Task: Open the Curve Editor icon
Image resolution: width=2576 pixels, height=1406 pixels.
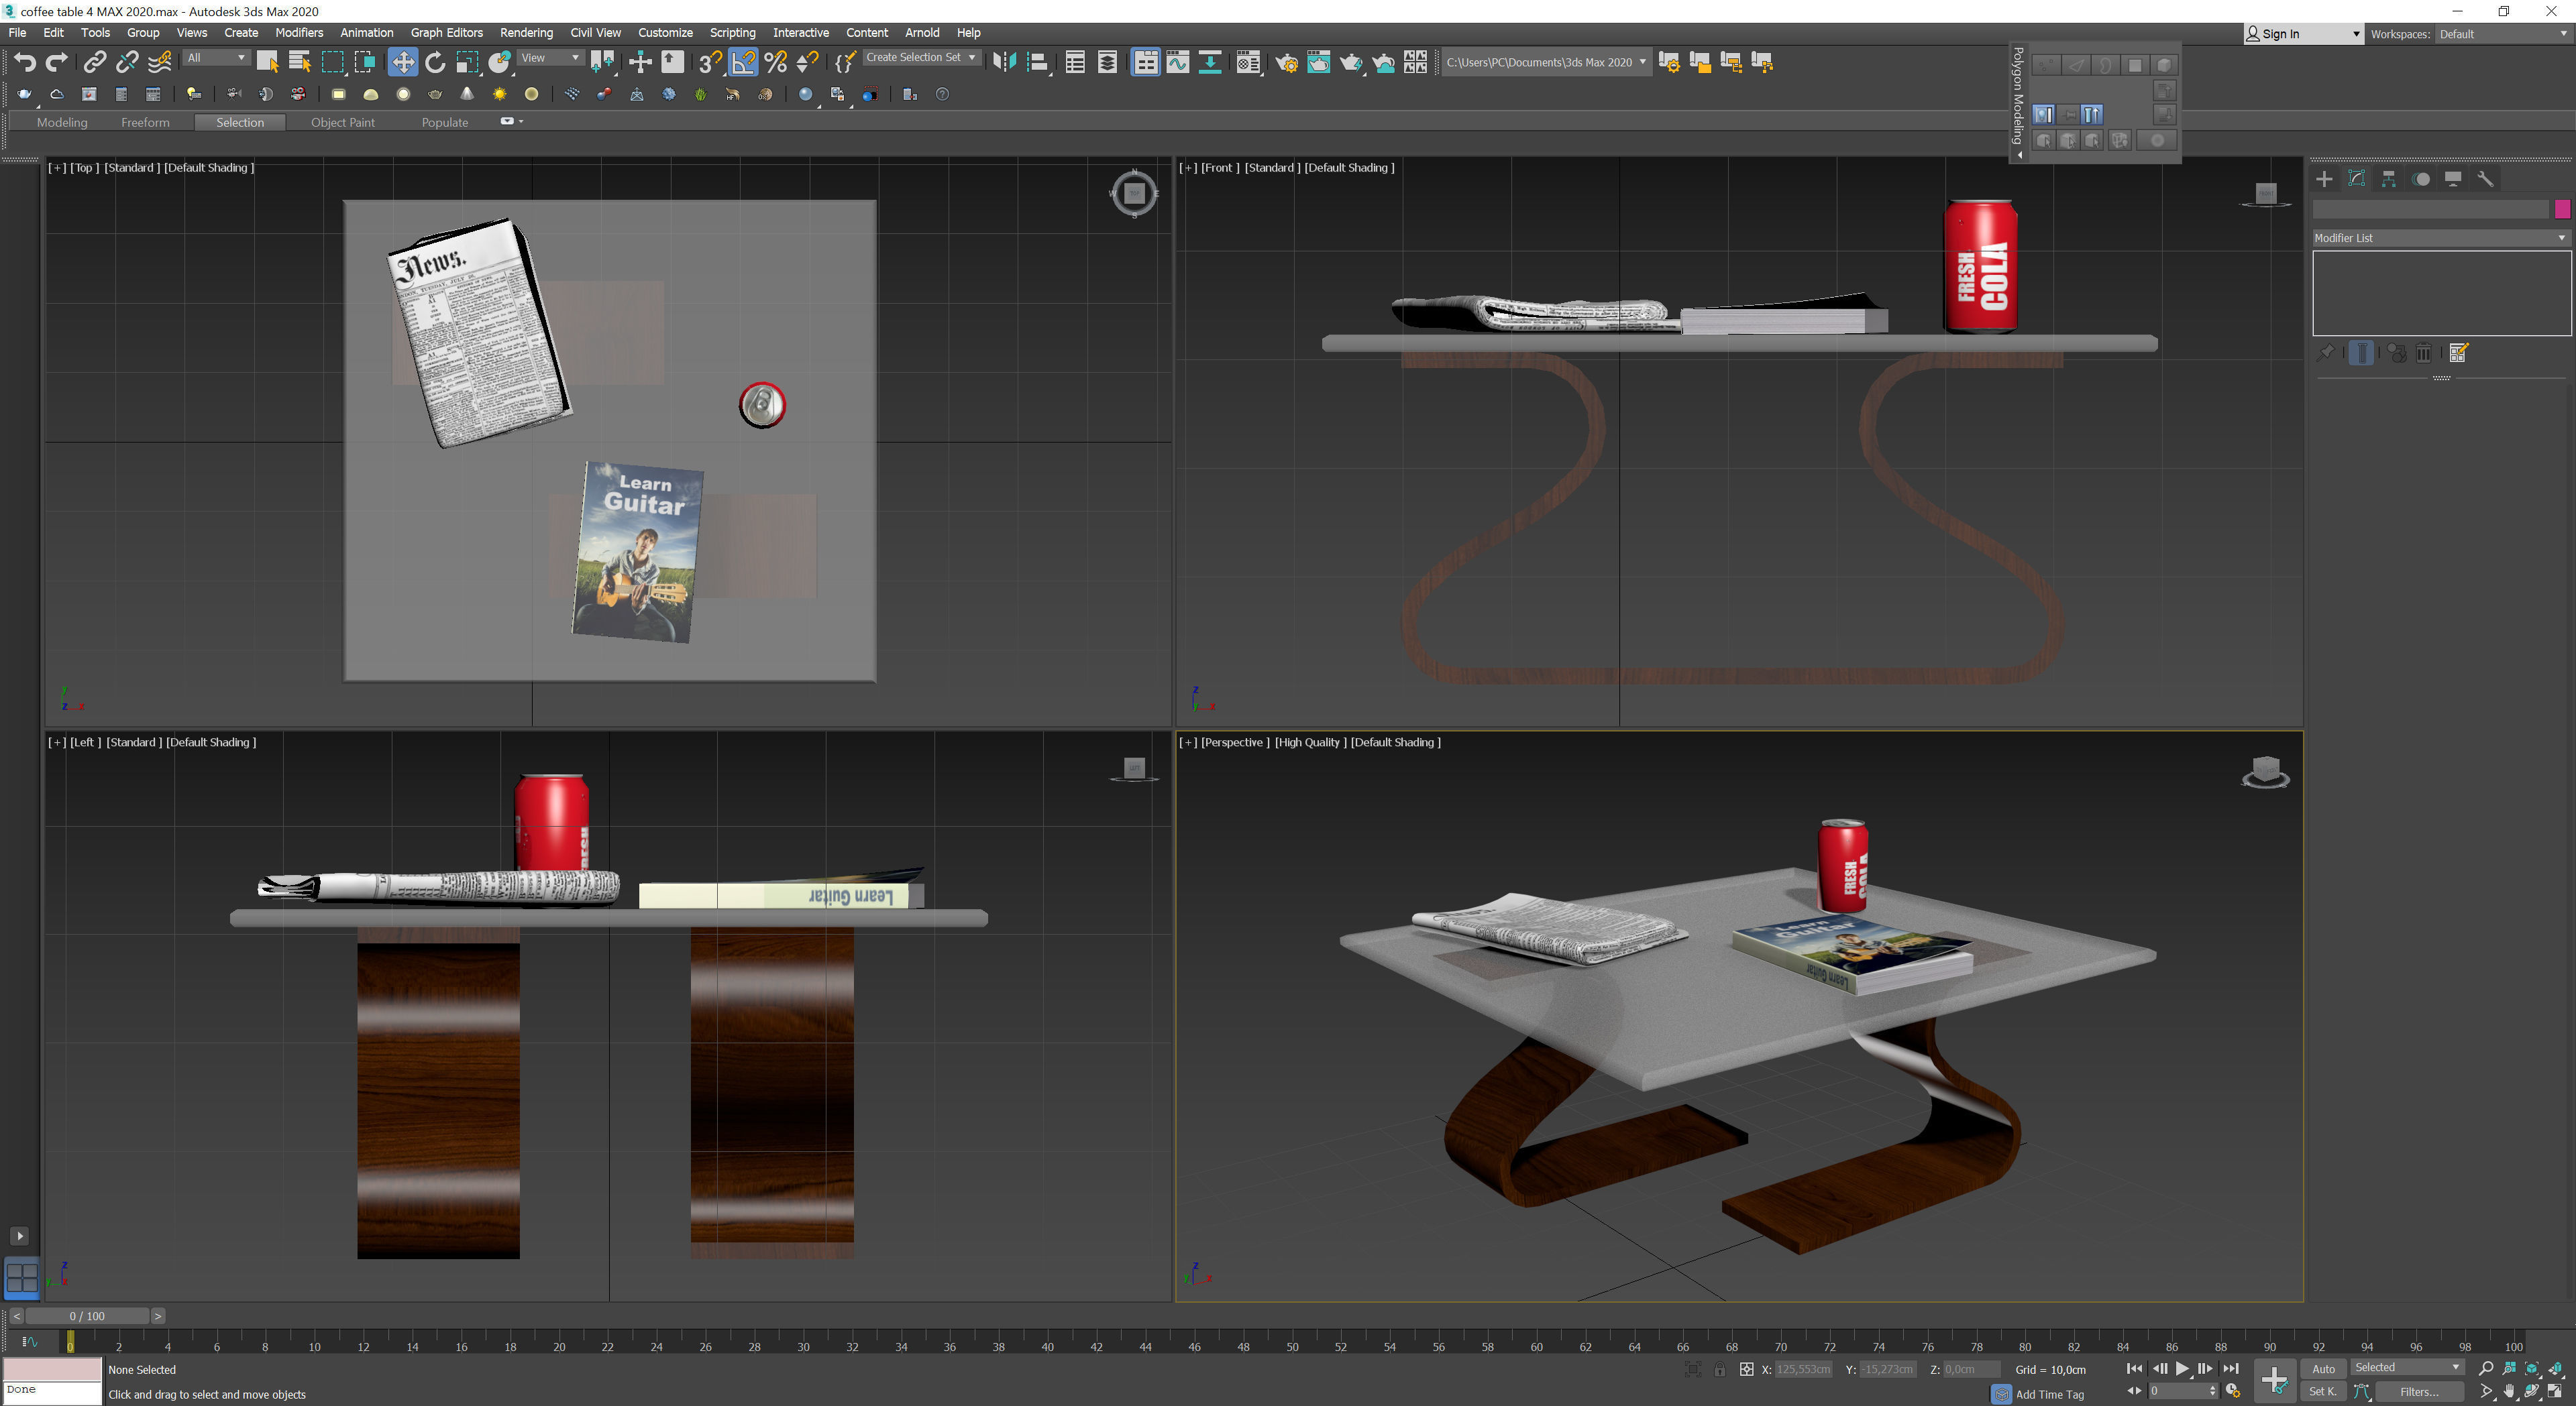Action: click(x=1178, y=62)
